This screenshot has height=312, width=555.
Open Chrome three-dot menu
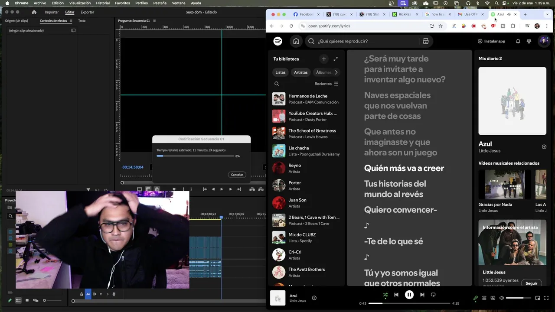point(547,26)
